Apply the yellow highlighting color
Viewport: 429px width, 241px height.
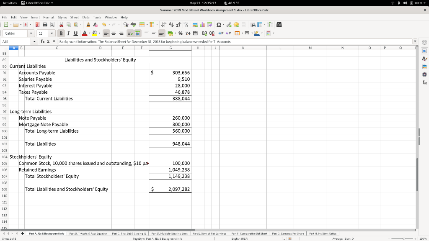point(95,33)
